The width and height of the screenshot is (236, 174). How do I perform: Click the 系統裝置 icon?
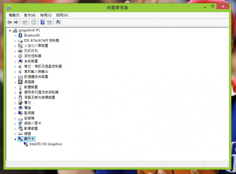[x=20, y=61]
